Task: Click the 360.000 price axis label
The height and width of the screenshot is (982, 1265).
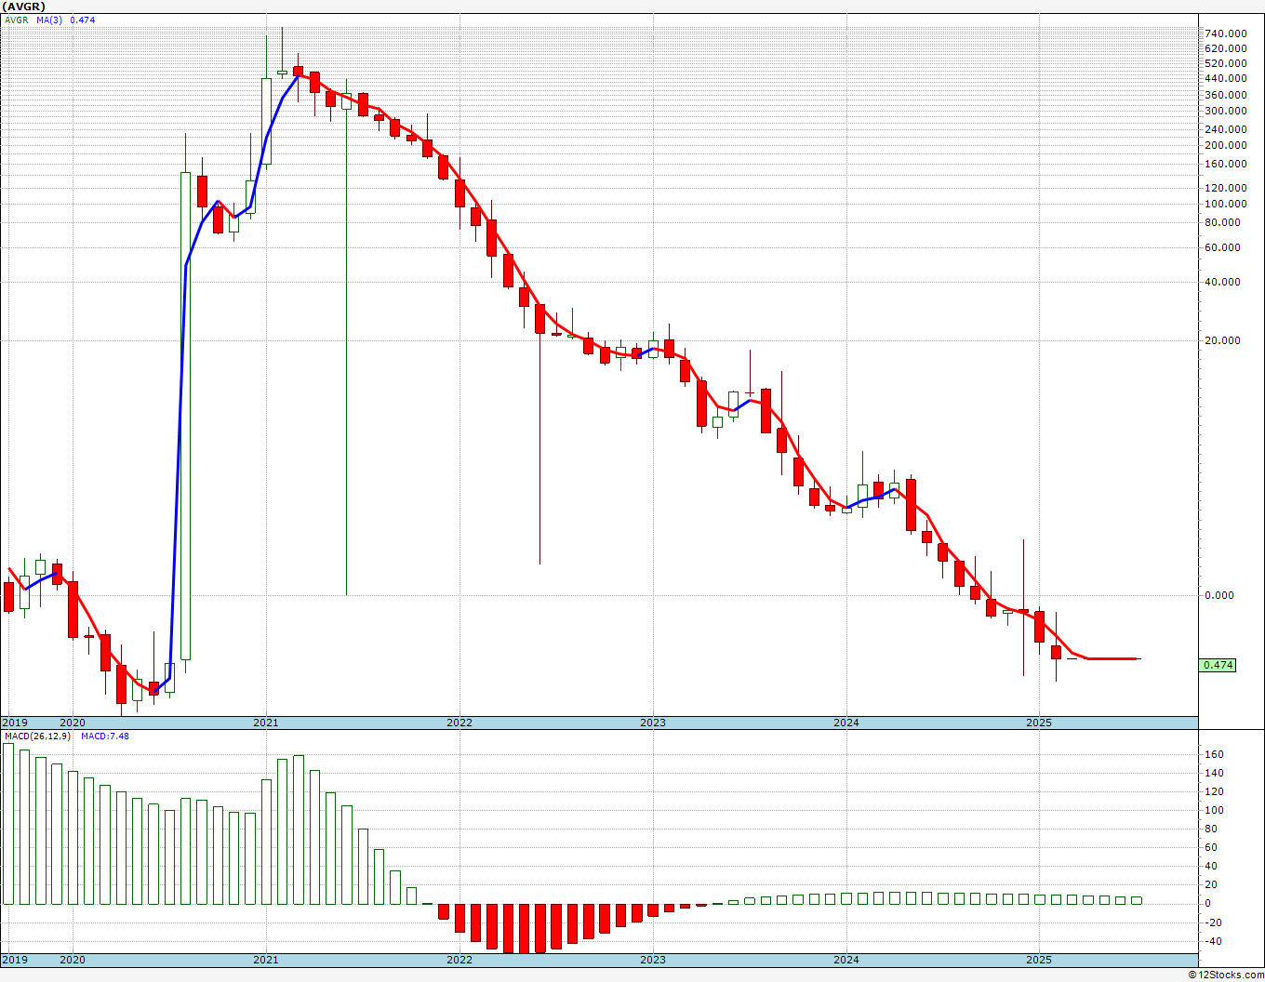Action: coord(1225,95)
